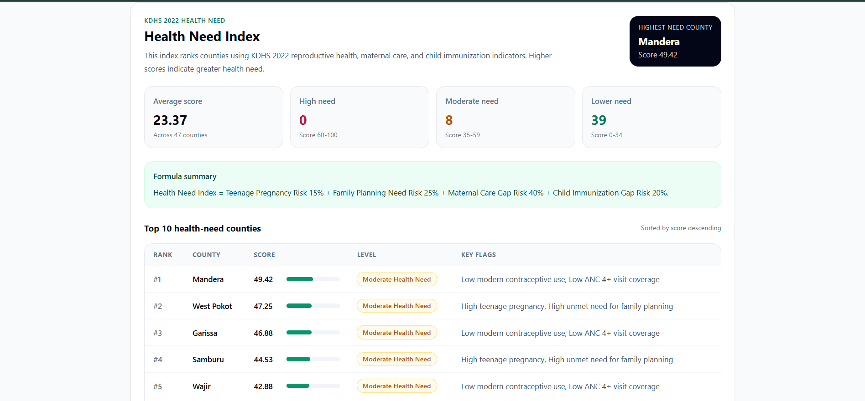
Task: Select Mandera in the county table
Action: (208, 279)
